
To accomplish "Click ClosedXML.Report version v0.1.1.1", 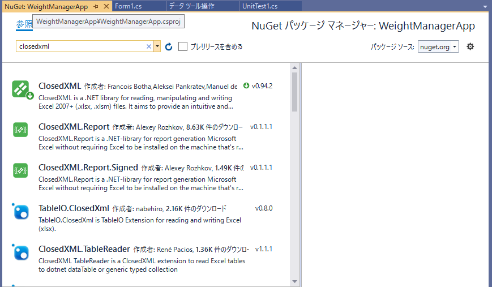I will click(261, 127).
